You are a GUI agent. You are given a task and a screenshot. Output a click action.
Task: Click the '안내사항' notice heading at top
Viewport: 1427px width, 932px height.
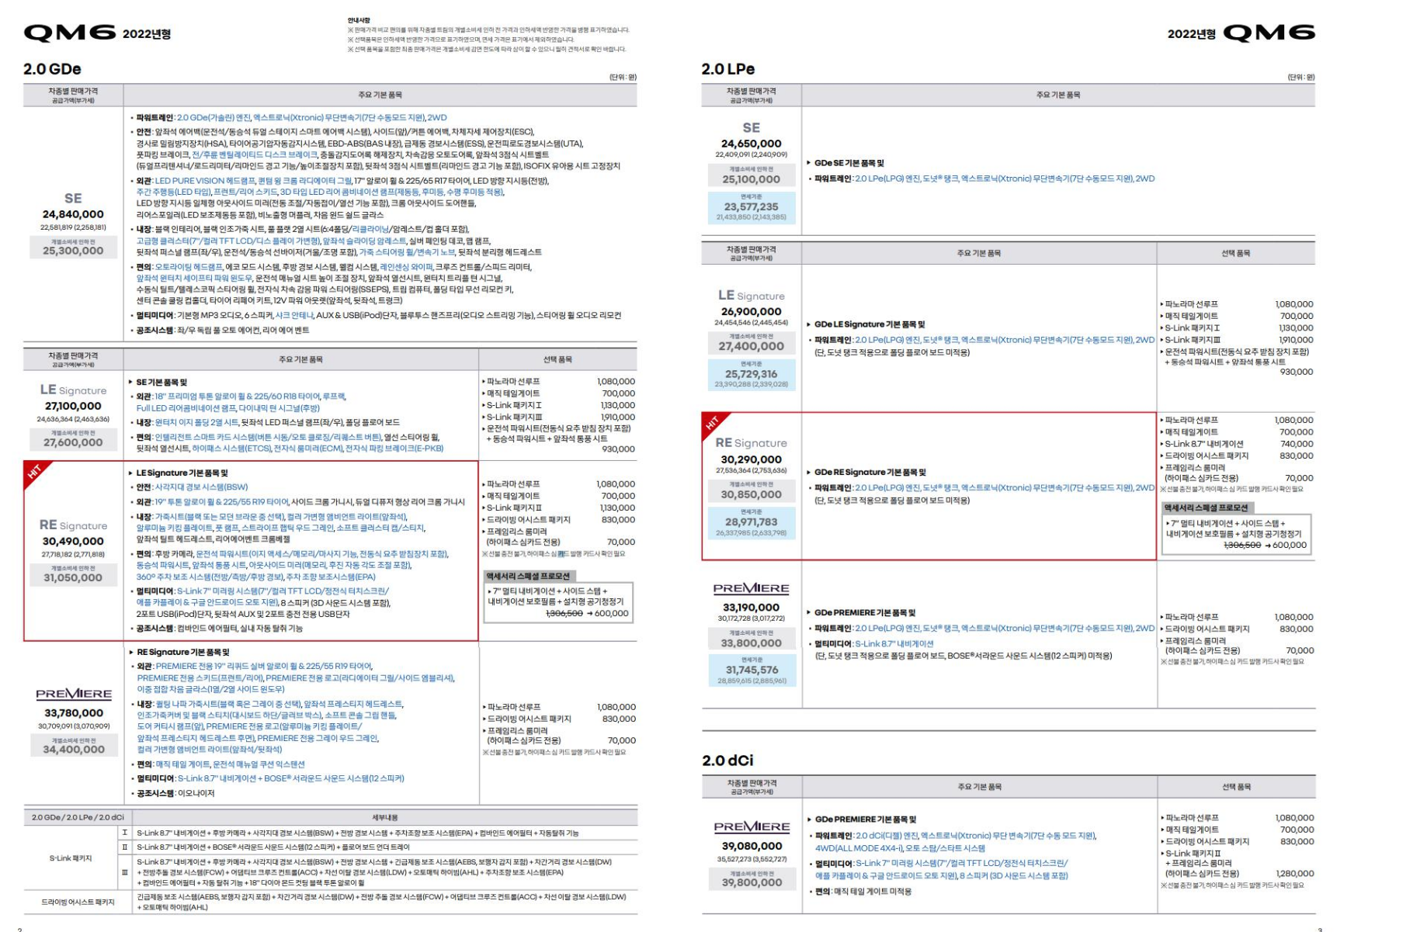(x=359, y=20)
